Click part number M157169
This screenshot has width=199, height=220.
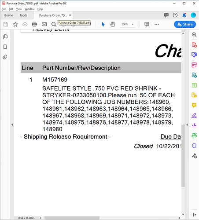tap(55, 80)
